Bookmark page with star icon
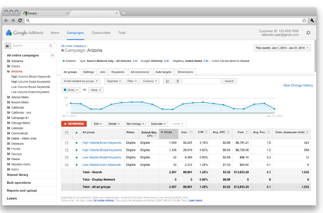 click(304, 21)
